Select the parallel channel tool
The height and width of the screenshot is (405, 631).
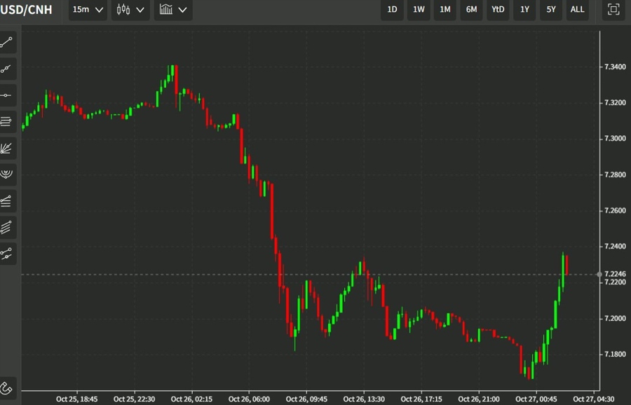[x=7, y=227]
